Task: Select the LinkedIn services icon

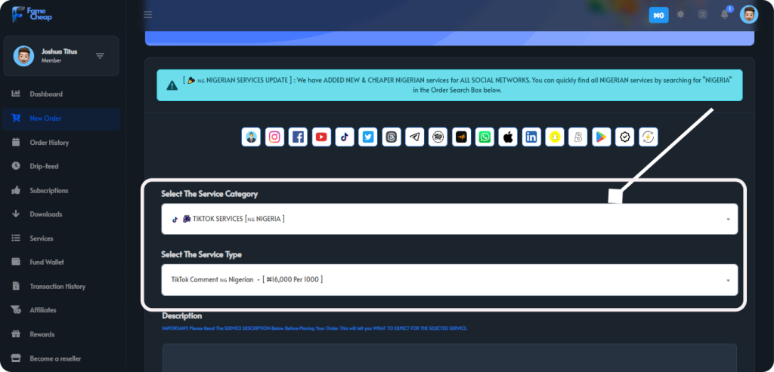Action: (x=531, y=137)
